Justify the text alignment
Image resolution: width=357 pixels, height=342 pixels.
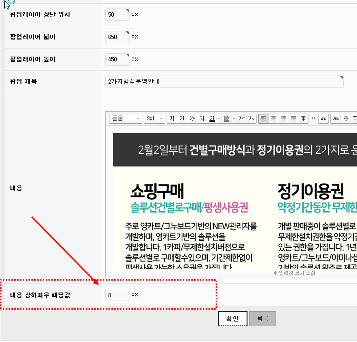[293, 118]
